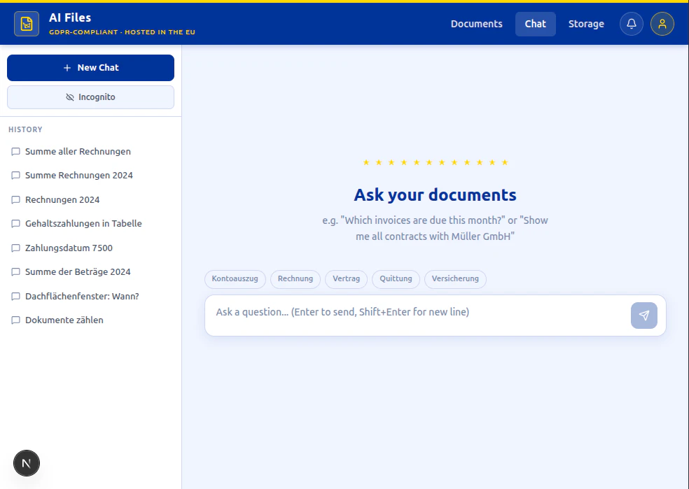The width and height of the screenshot is (689, 489).
Task: Click chat icon beside Summe der Beträge 2024
Action: pyautogui.click(x=15, y=271)
